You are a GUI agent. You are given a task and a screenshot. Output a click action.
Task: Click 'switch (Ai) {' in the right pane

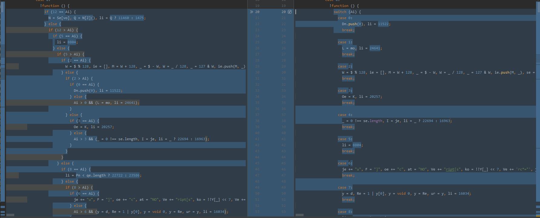(347, 12)
